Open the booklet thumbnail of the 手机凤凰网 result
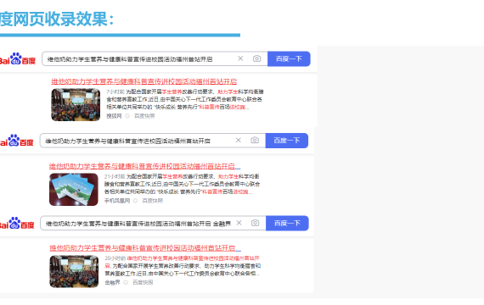The image size is (484, 305). click(74, 190)
